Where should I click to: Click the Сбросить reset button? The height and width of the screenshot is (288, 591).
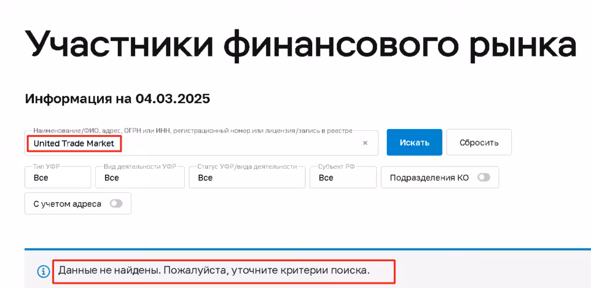[479, 142]
